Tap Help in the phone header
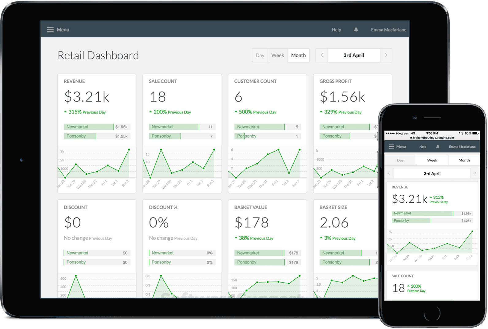 tap(423, 147)
